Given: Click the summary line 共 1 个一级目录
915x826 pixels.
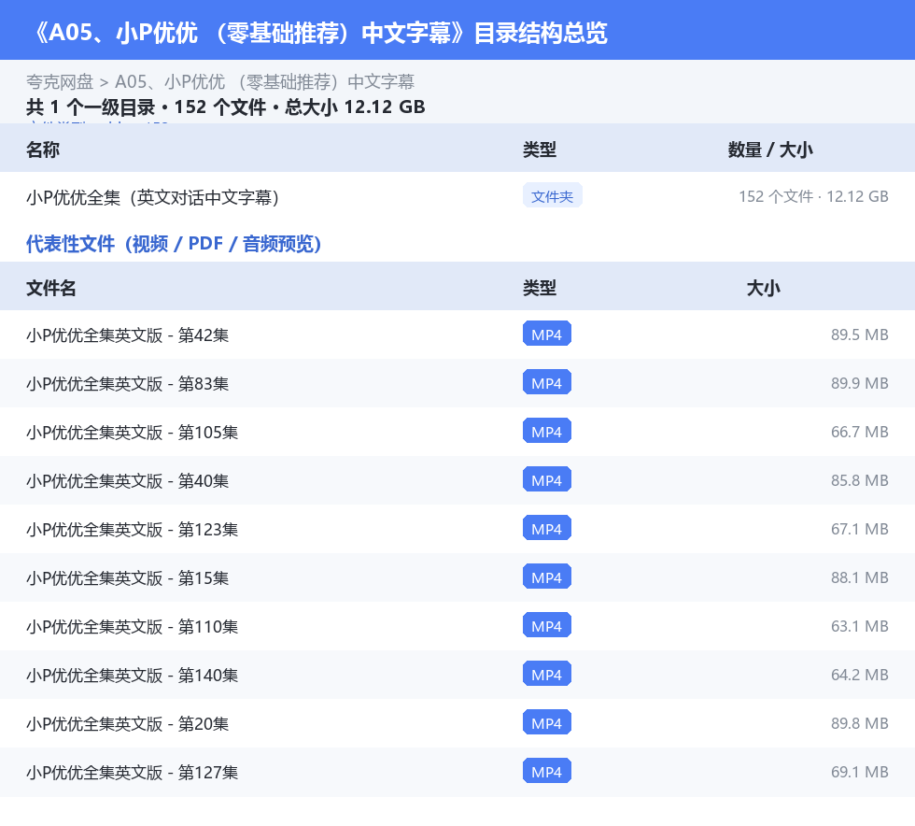Looking at the screenshot, I should tap(91, 107).
